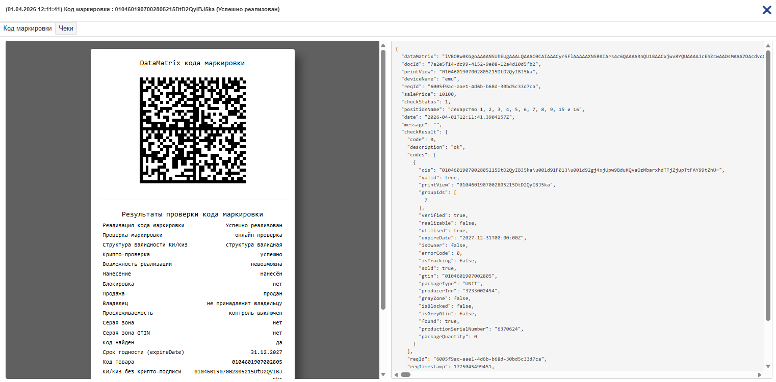Click the JSON vertical scrollbar thumb
The width and height of the screenshot is (776, 382).
(768, 183)
